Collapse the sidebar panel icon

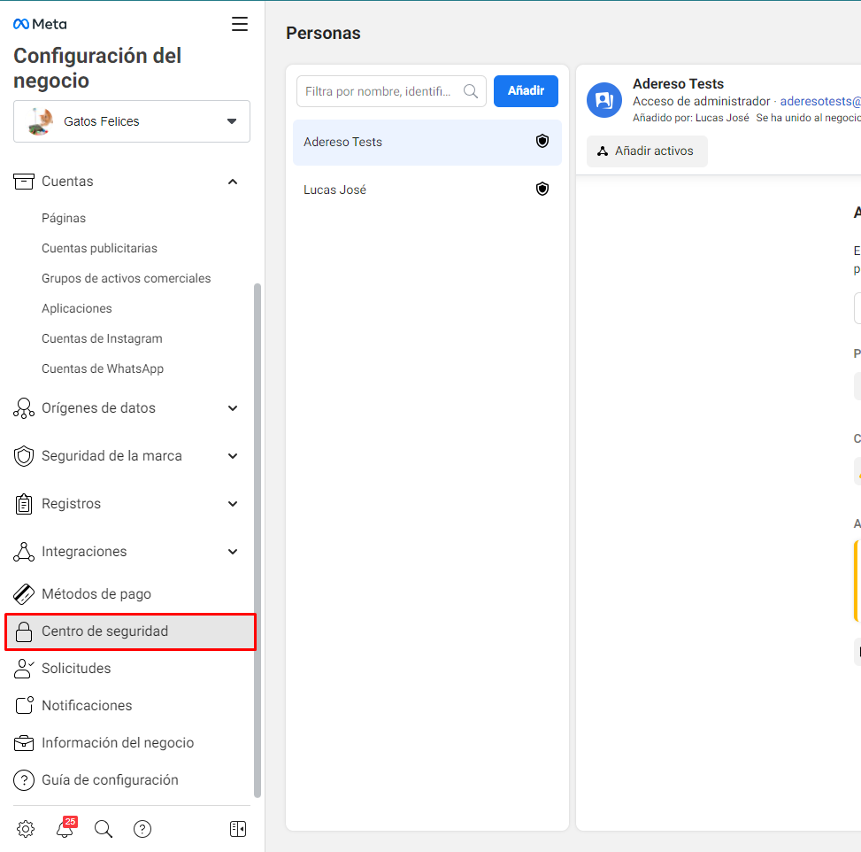point(238,829)
